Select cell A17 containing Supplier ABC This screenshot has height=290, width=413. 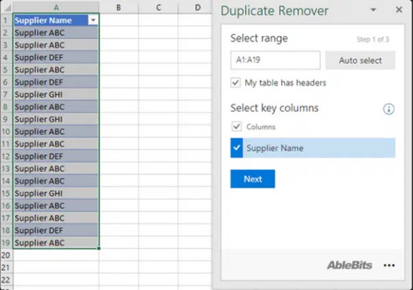[x=56, y=218]
